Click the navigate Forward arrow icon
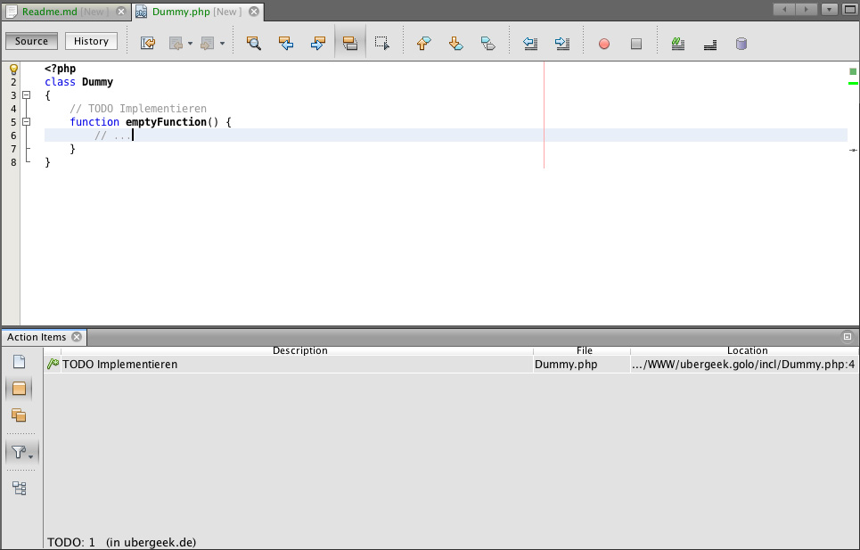The width and height of the screenshot is (860, 550). tap(208, 44)
